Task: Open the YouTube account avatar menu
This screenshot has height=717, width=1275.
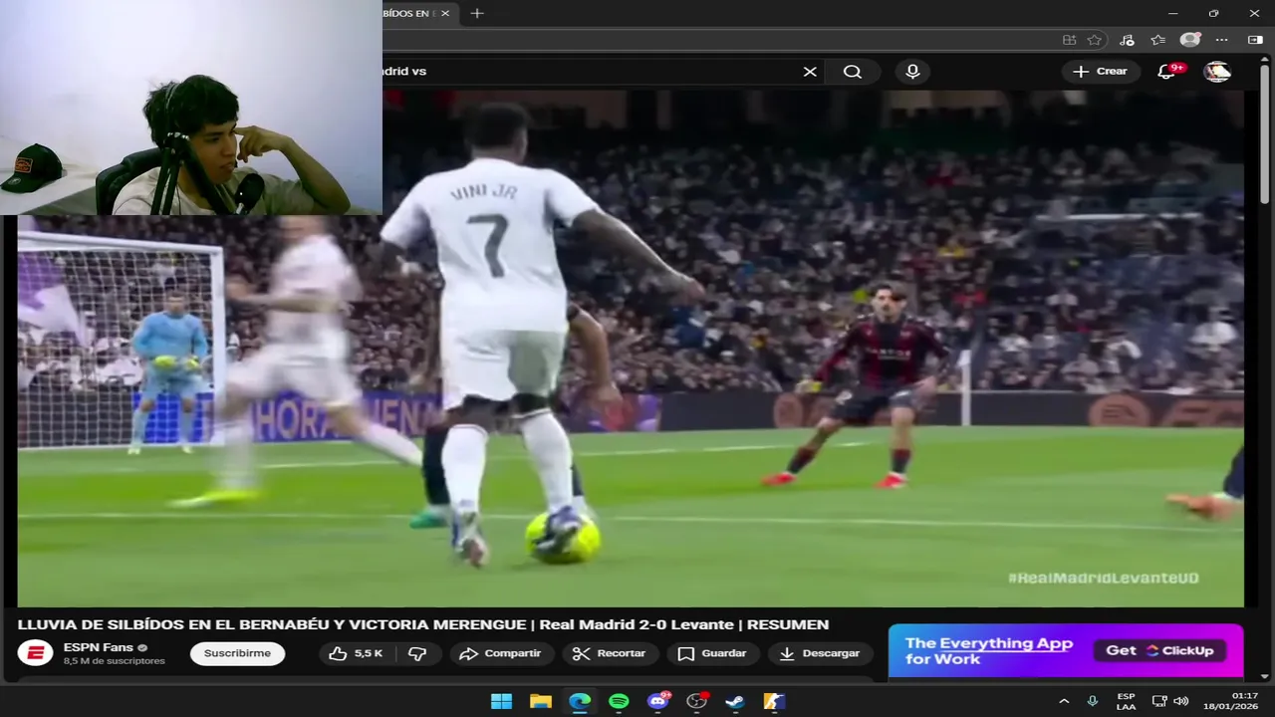Action: (1217, 72)
